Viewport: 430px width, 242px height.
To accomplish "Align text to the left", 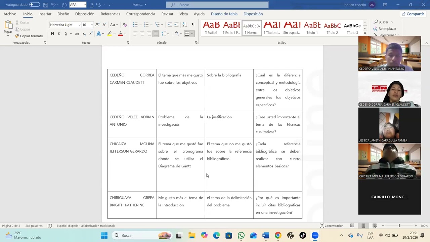I will [135, 34].
